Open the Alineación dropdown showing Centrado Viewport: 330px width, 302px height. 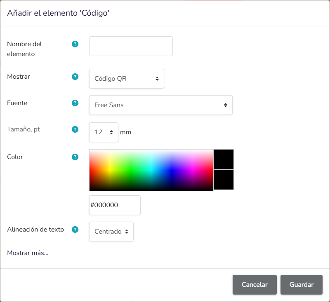111,232
